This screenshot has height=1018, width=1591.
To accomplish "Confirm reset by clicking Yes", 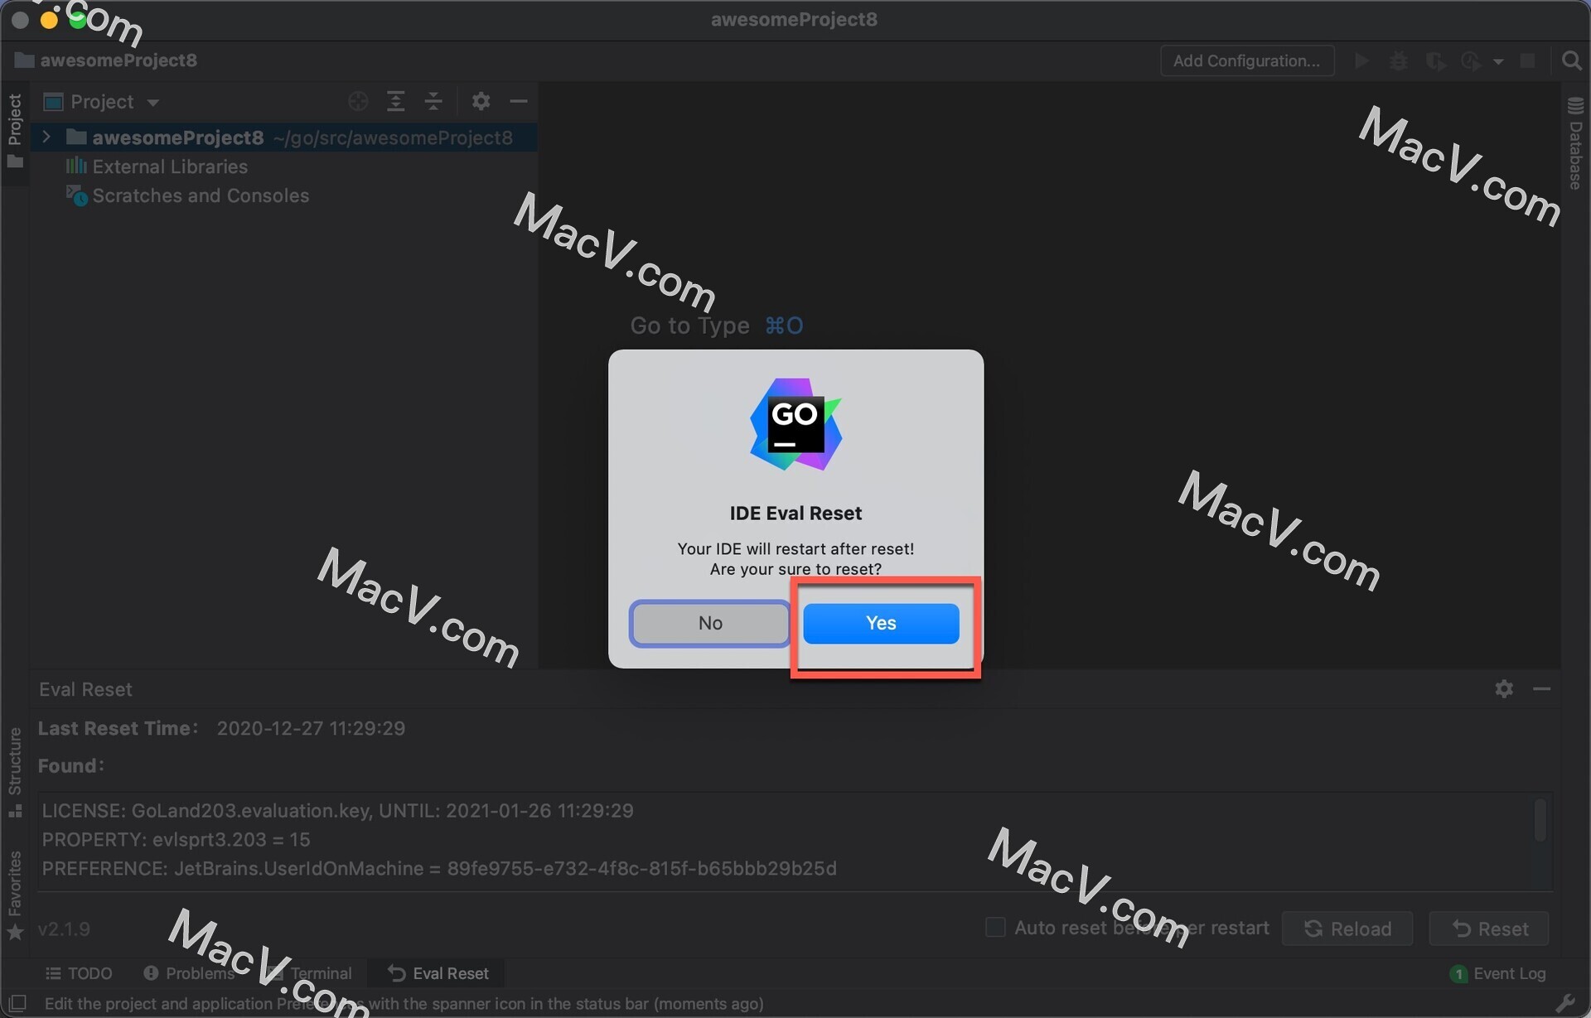I will [x=881, y=623].
